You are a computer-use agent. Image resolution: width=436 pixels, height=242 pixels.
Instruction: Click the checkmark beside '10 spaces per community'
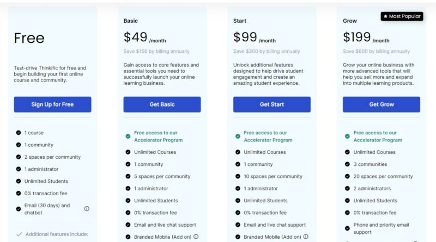(x=238, y=176)
